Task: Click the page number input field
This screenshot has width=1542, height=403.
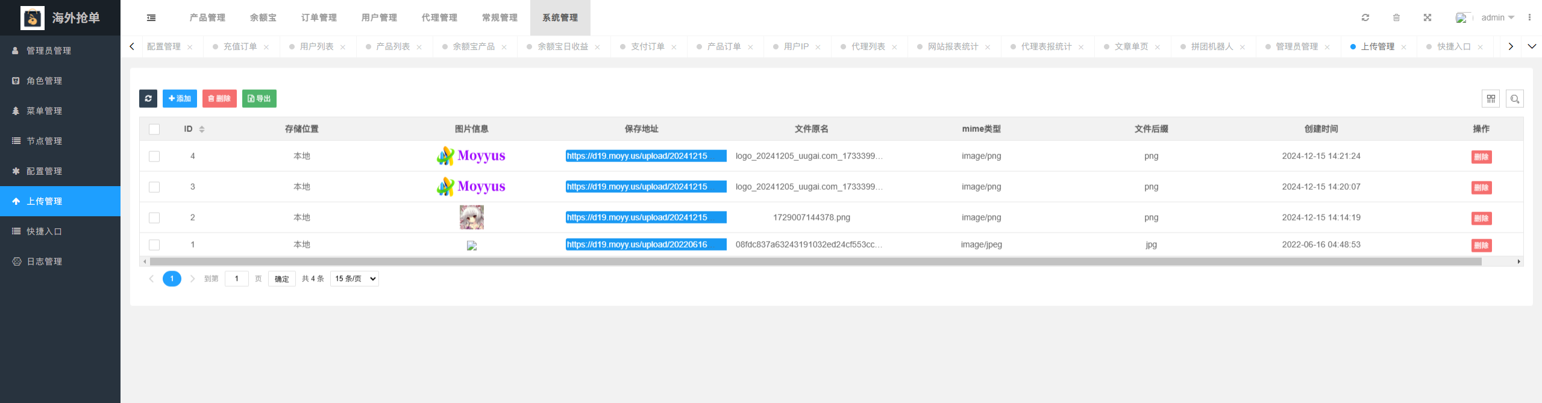Action: tap(236, 279)
